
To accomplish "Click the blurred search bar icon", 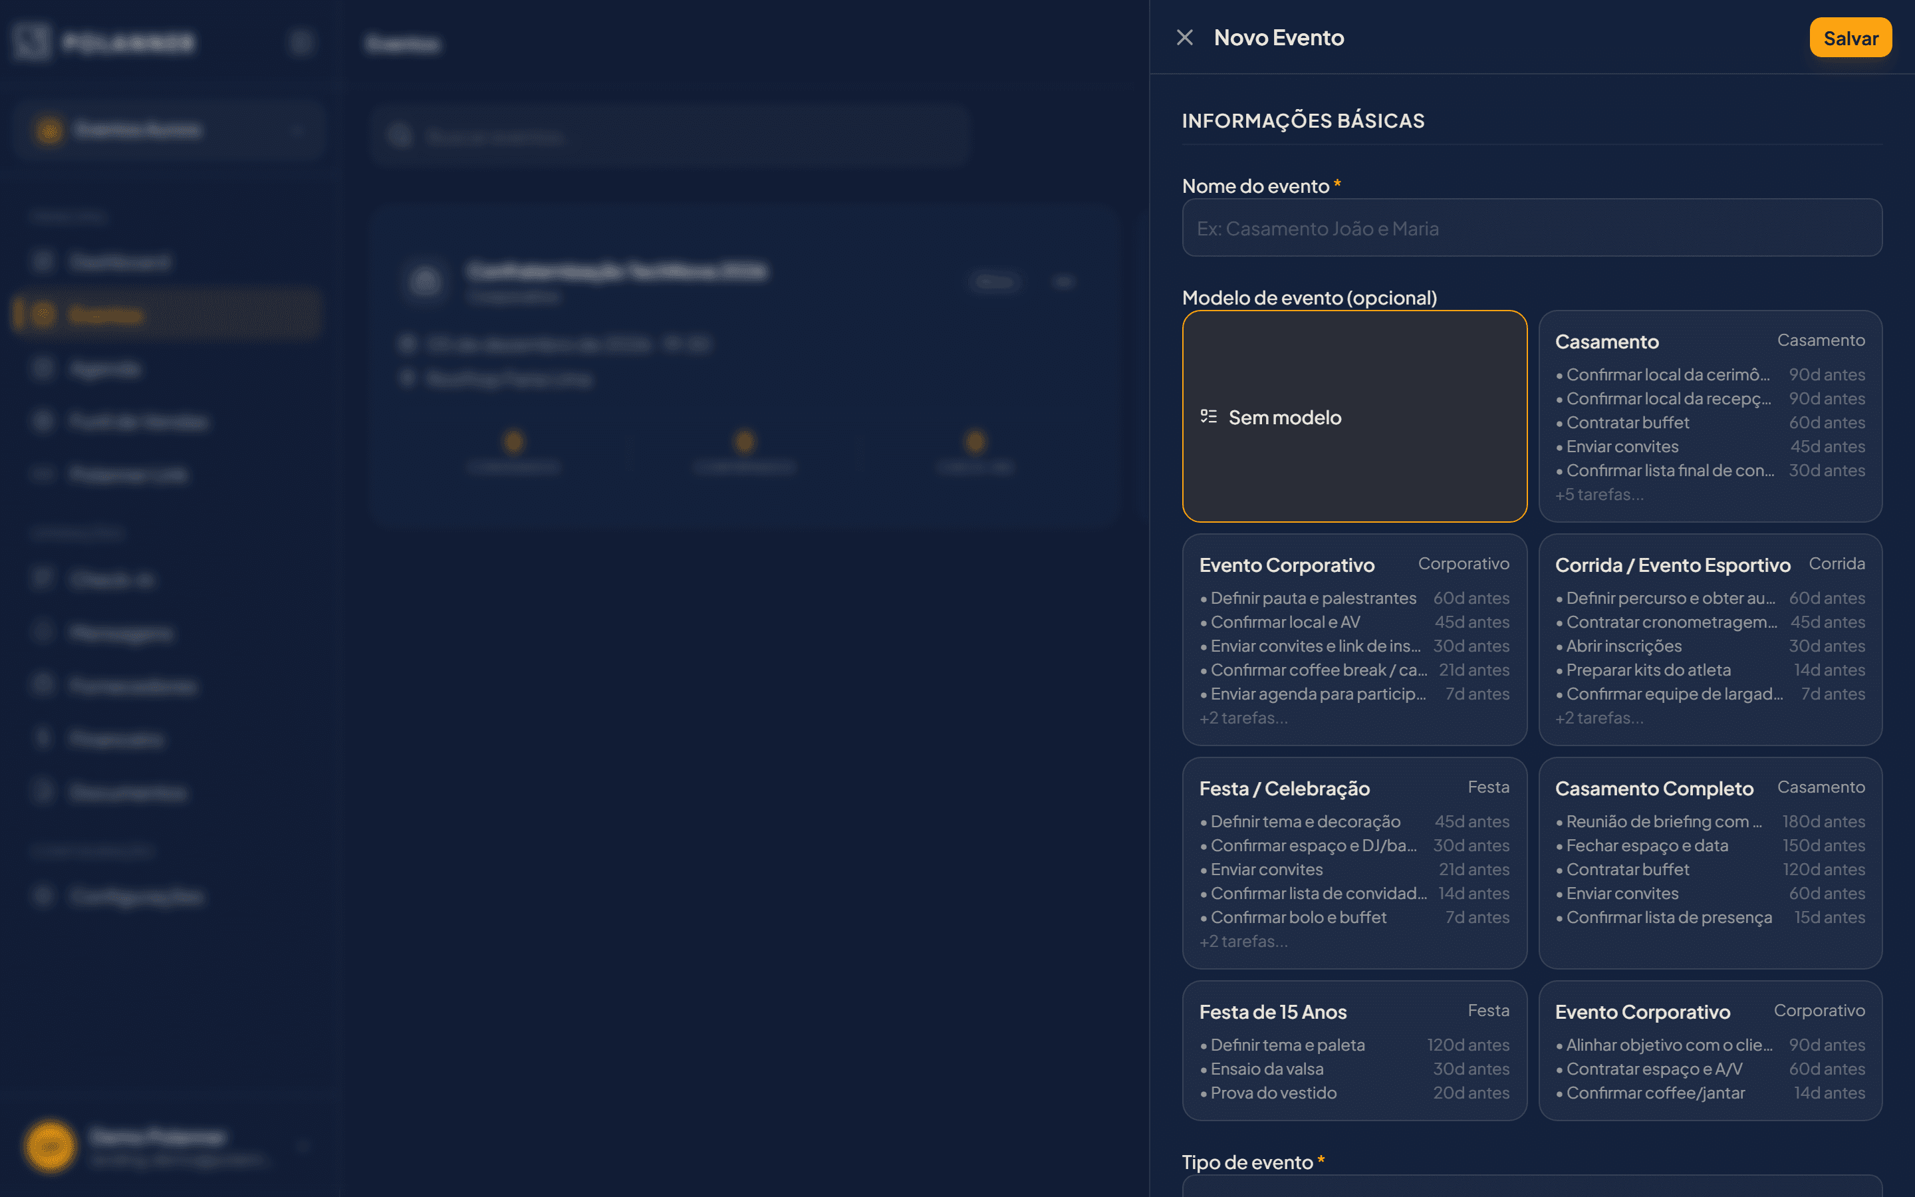I will pos(400,136).
